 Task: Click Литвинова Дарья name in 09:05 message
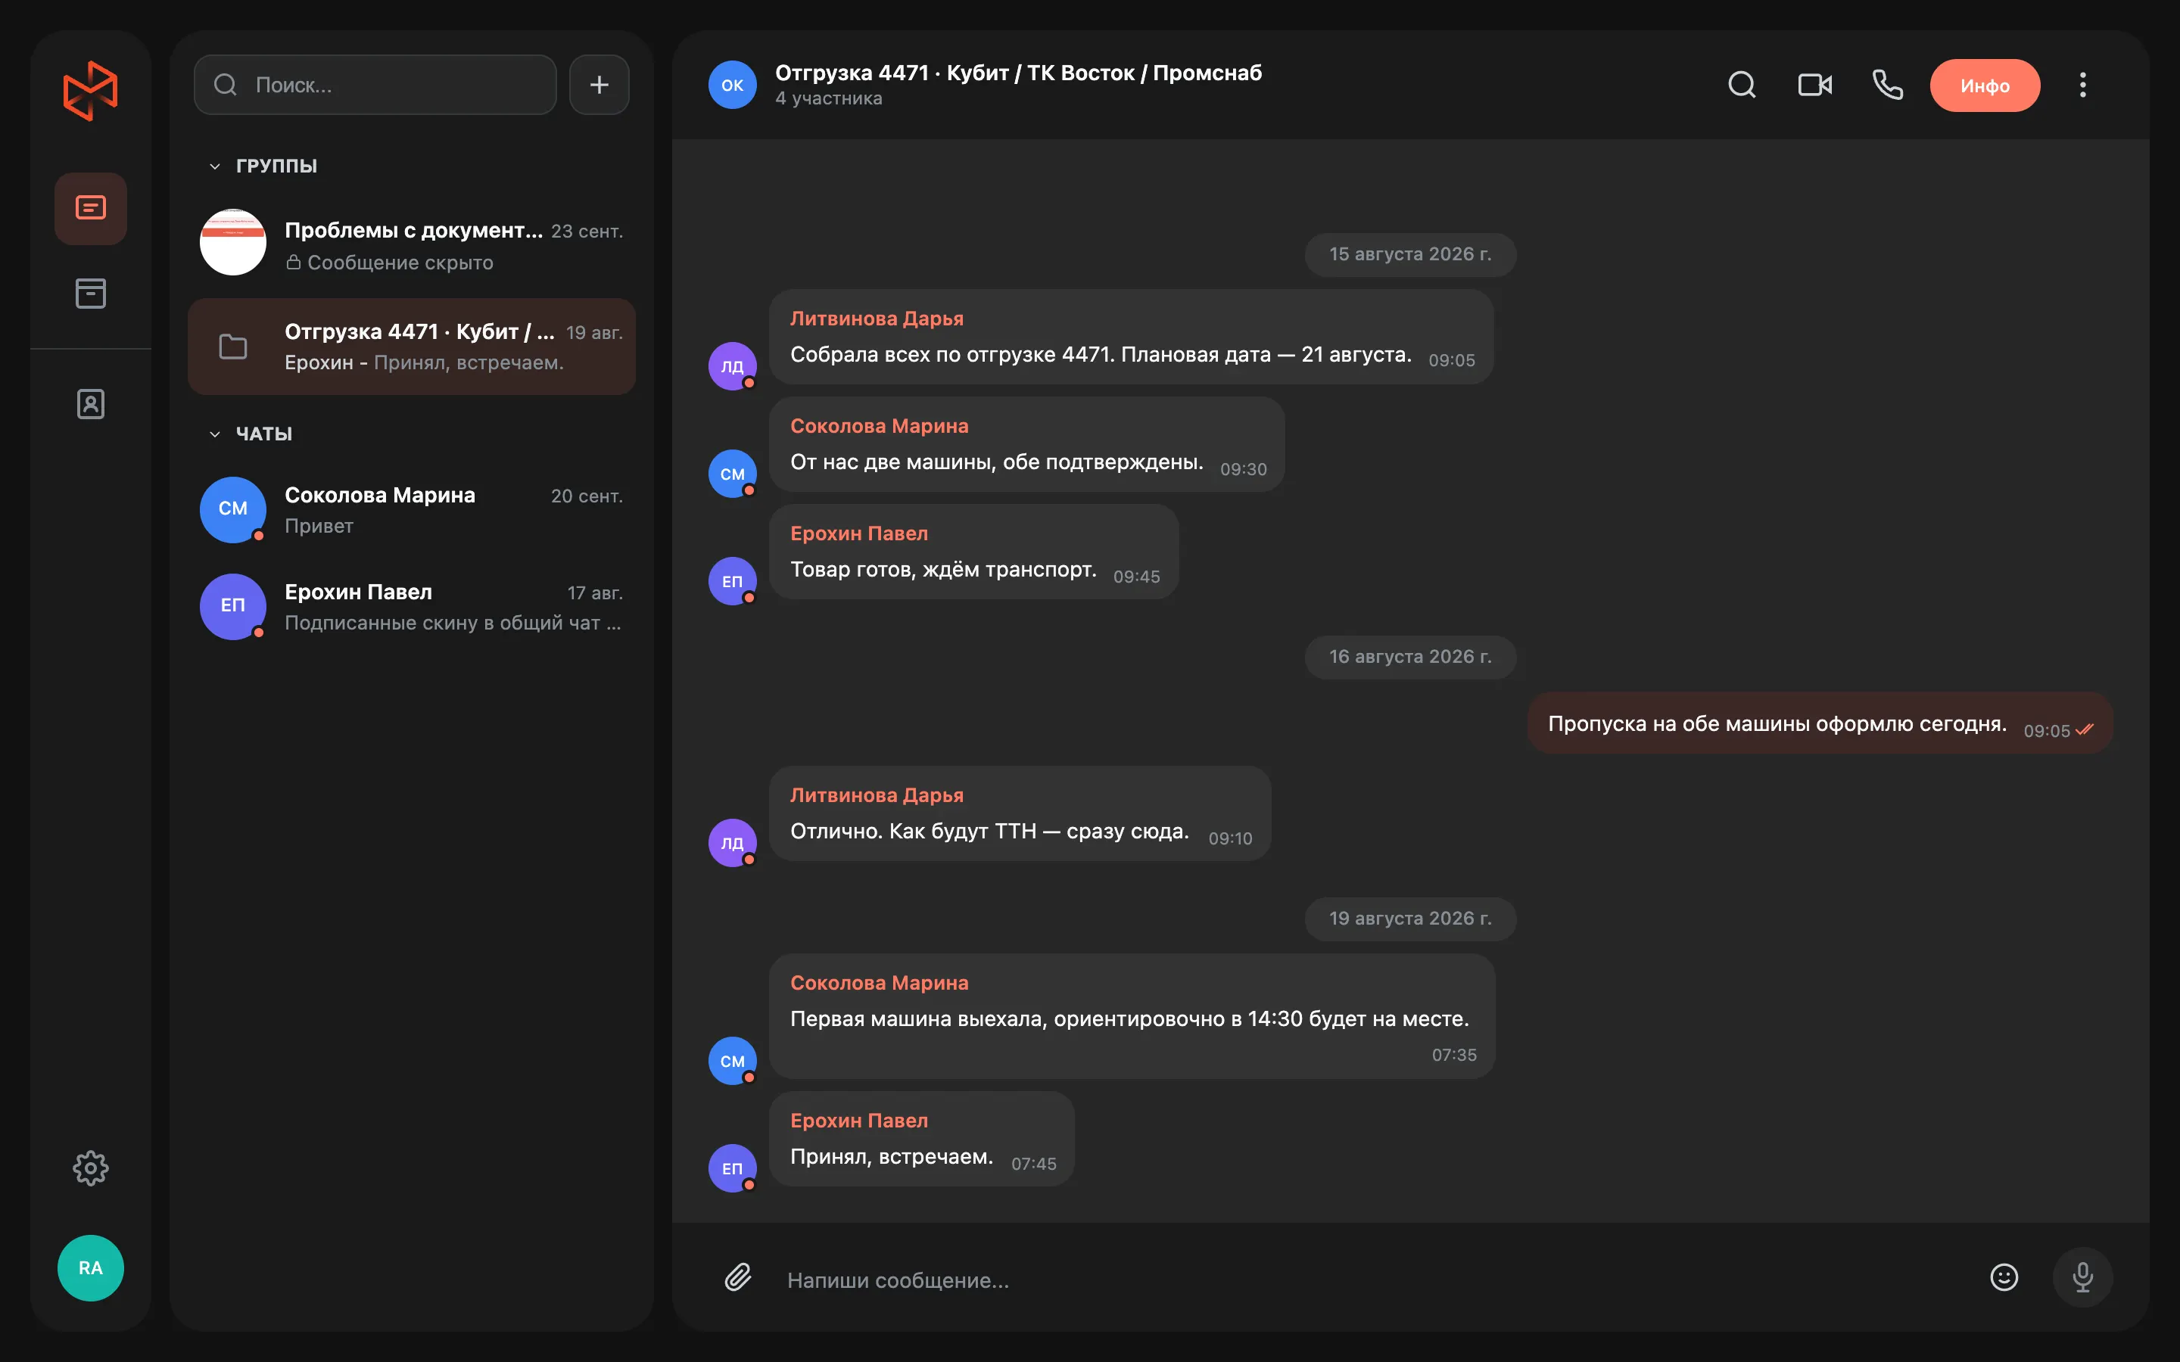[x=877, y=319]
